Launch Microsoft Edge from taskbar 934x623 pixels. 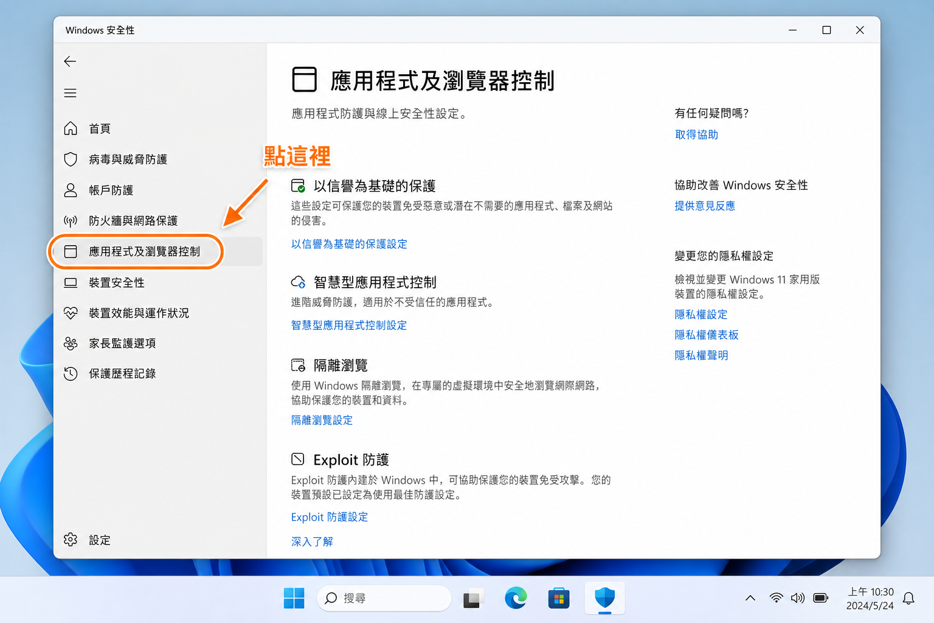coord(516,599)
